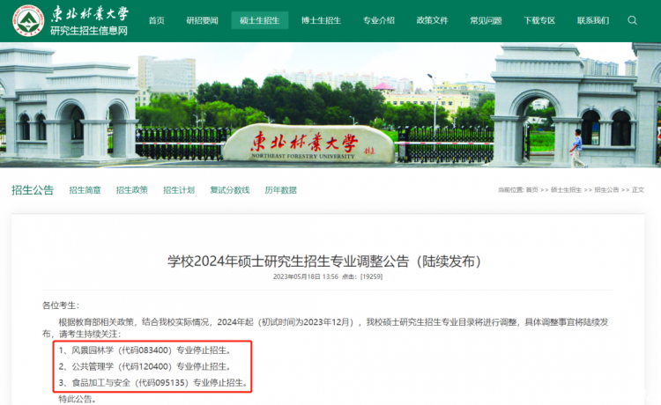Click the line 风景园林学（代码083400）专业停止招生
Viewport: 661px width, 405px height.
pos(151,350)
